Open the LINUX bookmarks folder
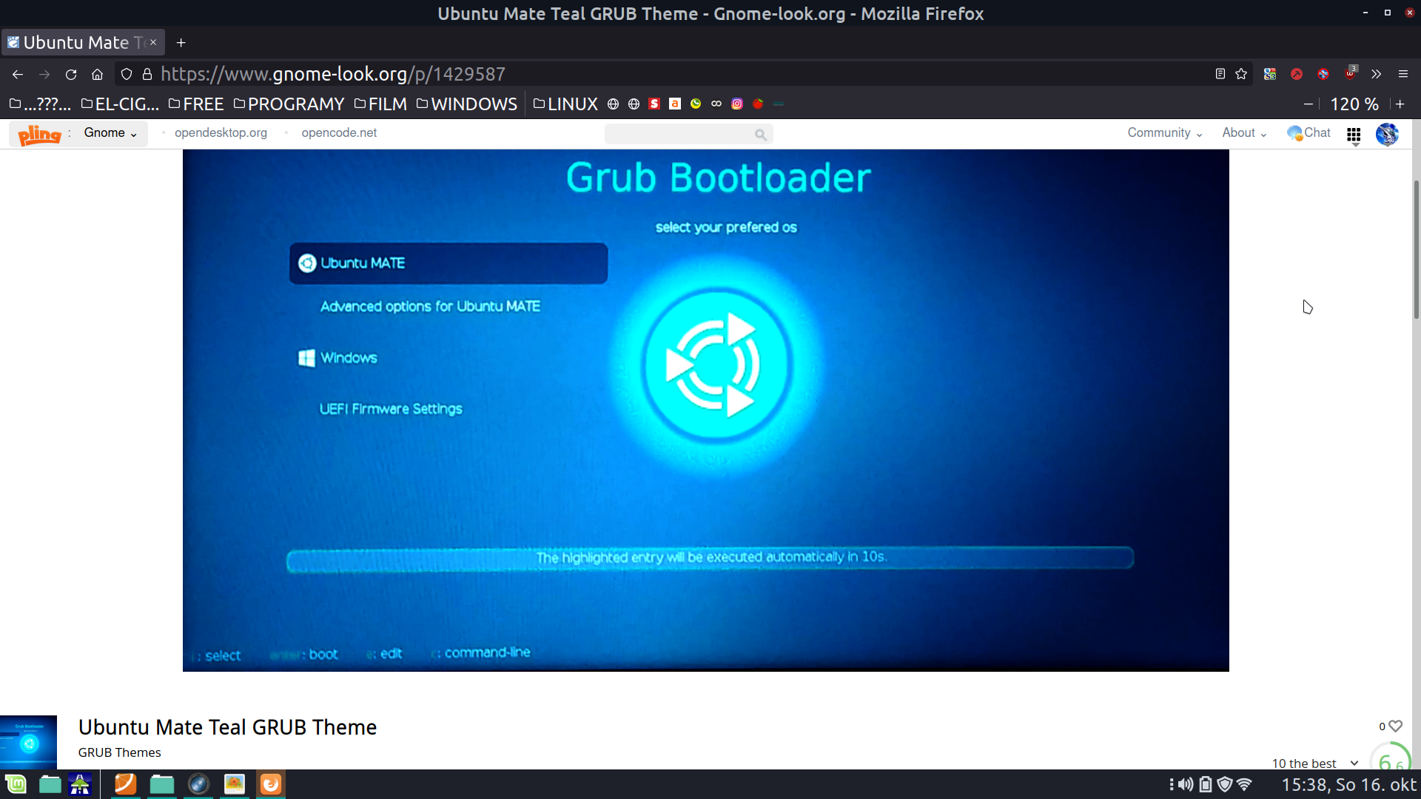Viewport: 1421px width, 799px height. tap(565, 104)
